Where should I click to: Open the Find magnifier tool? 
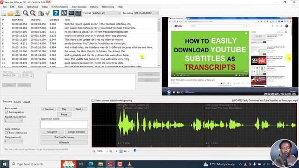[26, 13]
